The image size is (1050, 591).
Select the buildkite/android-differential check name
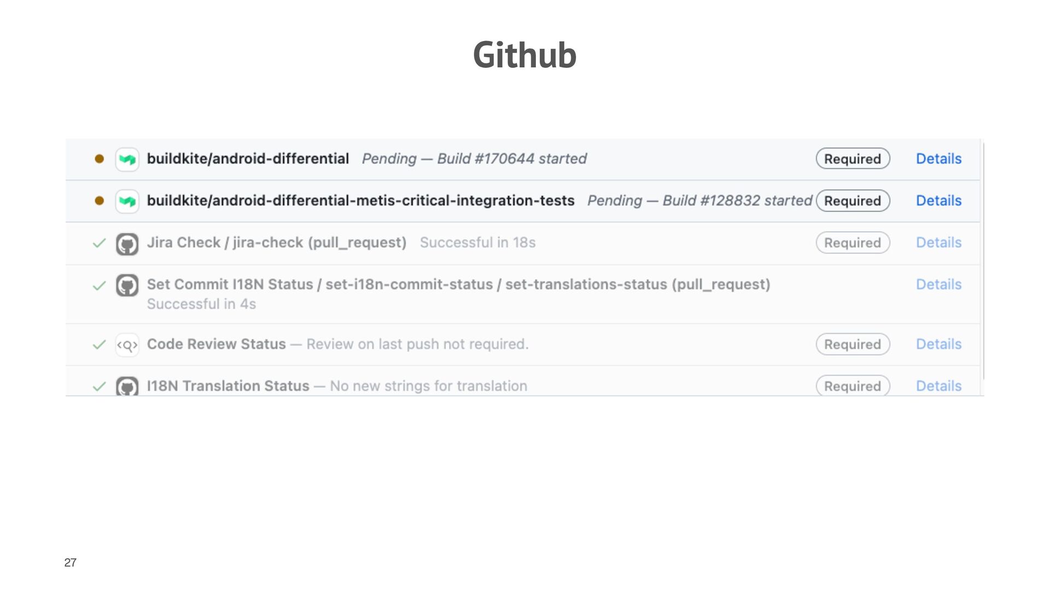(248, 159)
